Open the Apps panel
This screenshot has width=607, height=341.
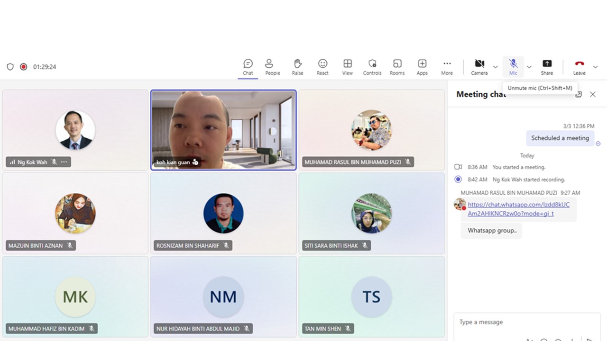coord(422,67)
